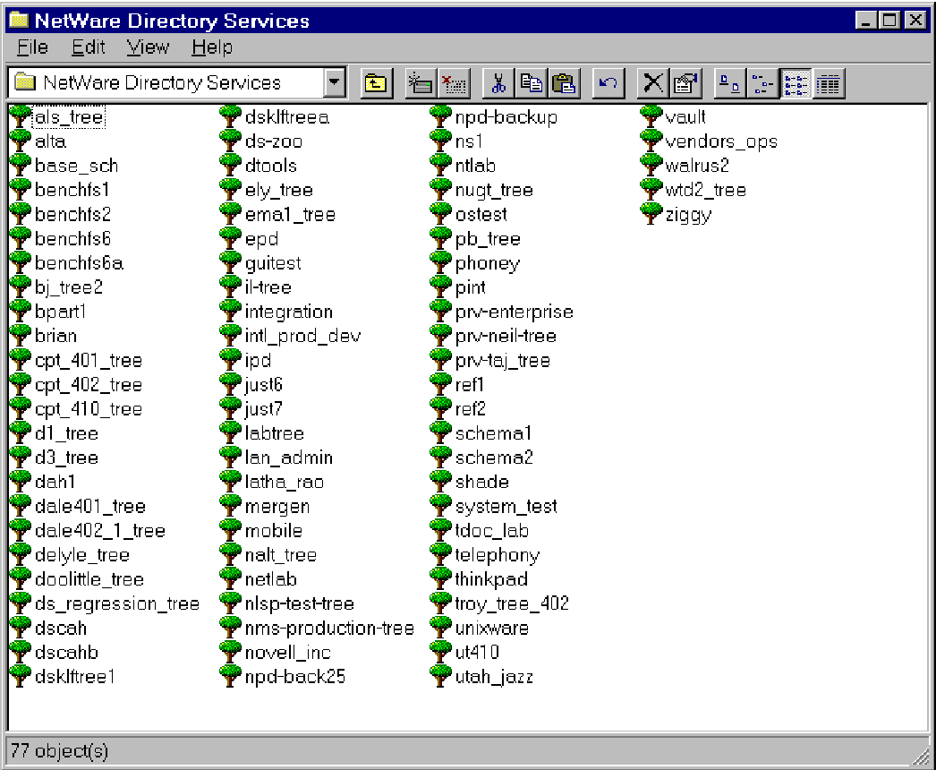The height and width of the screenshot is (770, 936).
Task: Switch to Large Icons view
Action: point(729,83)
